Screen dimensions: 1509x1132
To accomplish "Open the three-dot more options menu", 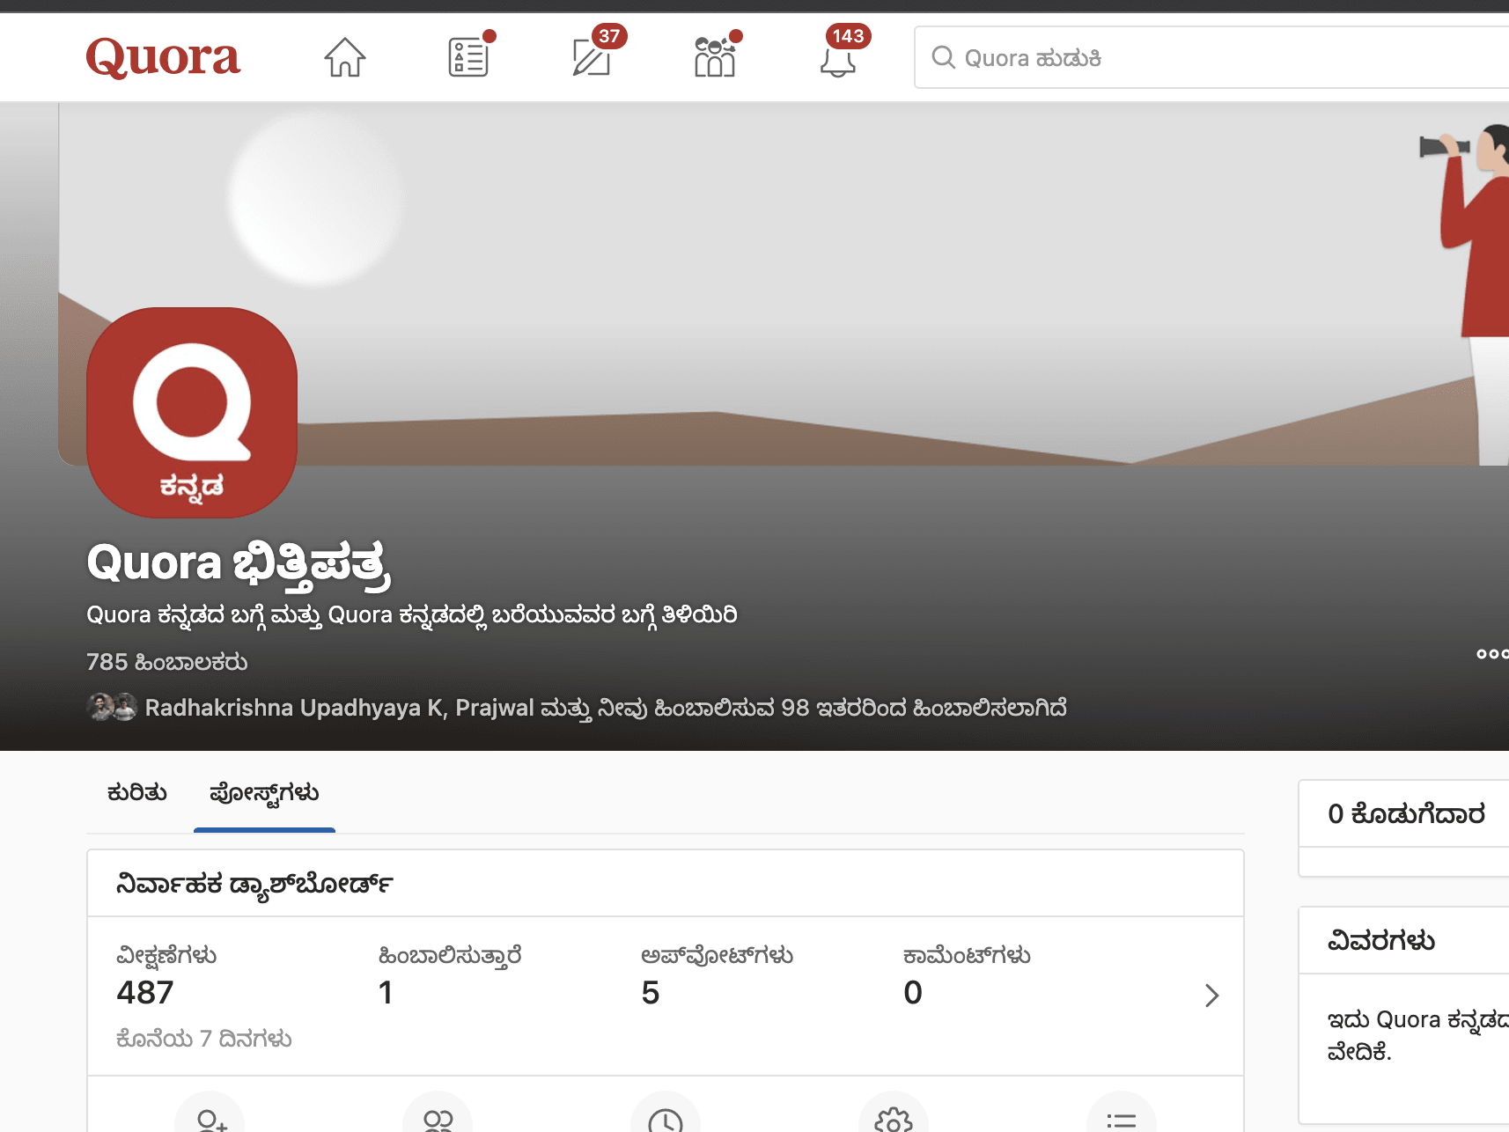I will point(1493,654).
